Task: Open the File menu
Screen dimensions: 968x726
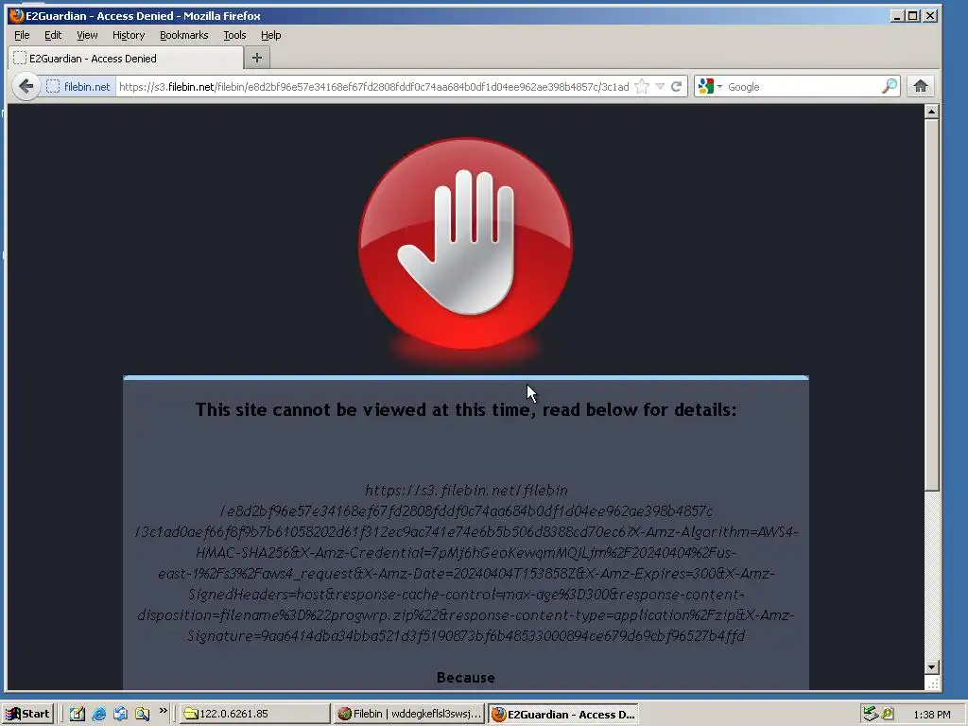Action: tap(22, 35)
